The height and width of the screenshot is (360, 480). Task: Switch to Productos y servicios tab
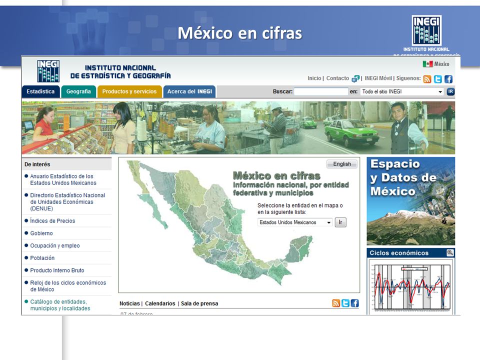tap(129, 91)
